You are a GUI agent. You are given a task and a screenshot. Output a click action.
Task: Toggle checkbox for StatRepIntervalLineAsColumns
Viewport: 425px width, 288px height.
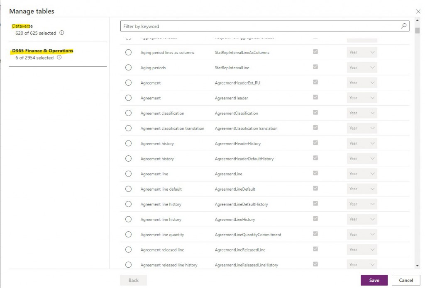[x=315, y=52]
